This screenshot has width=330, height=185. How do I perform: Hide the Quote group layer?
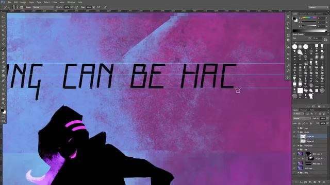pyautogui.click(x=294, y=132)
